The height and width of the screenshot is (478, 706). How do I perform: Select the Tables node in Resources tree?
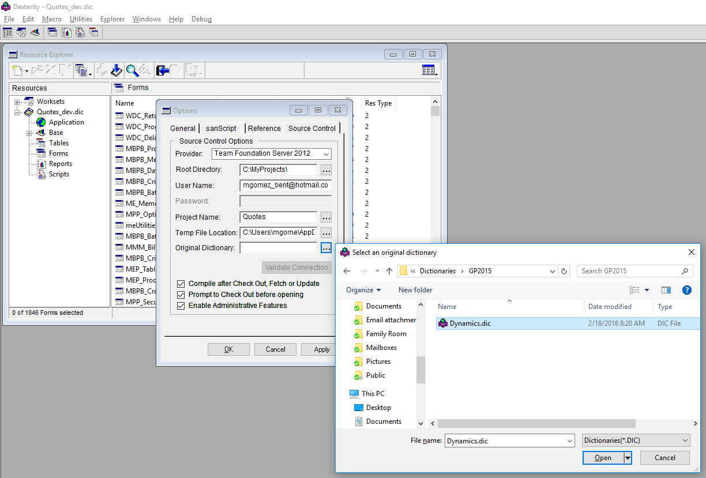click(59, 143)
